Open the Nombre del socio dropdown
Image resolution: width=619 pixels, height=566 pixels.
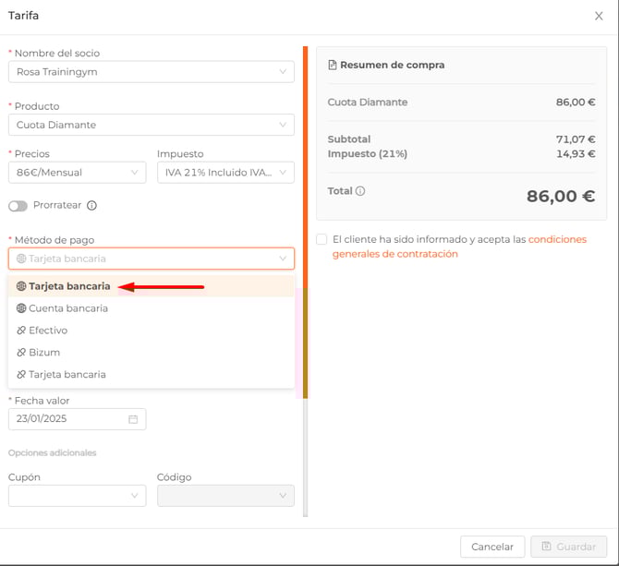click(x=151, y=72)
